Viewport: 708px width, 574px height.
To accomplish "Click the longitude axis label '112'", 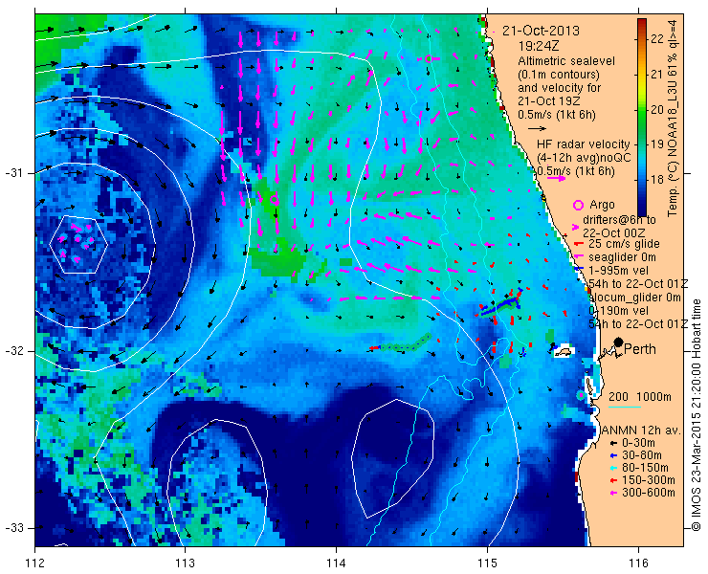I will tap(34, 563).
